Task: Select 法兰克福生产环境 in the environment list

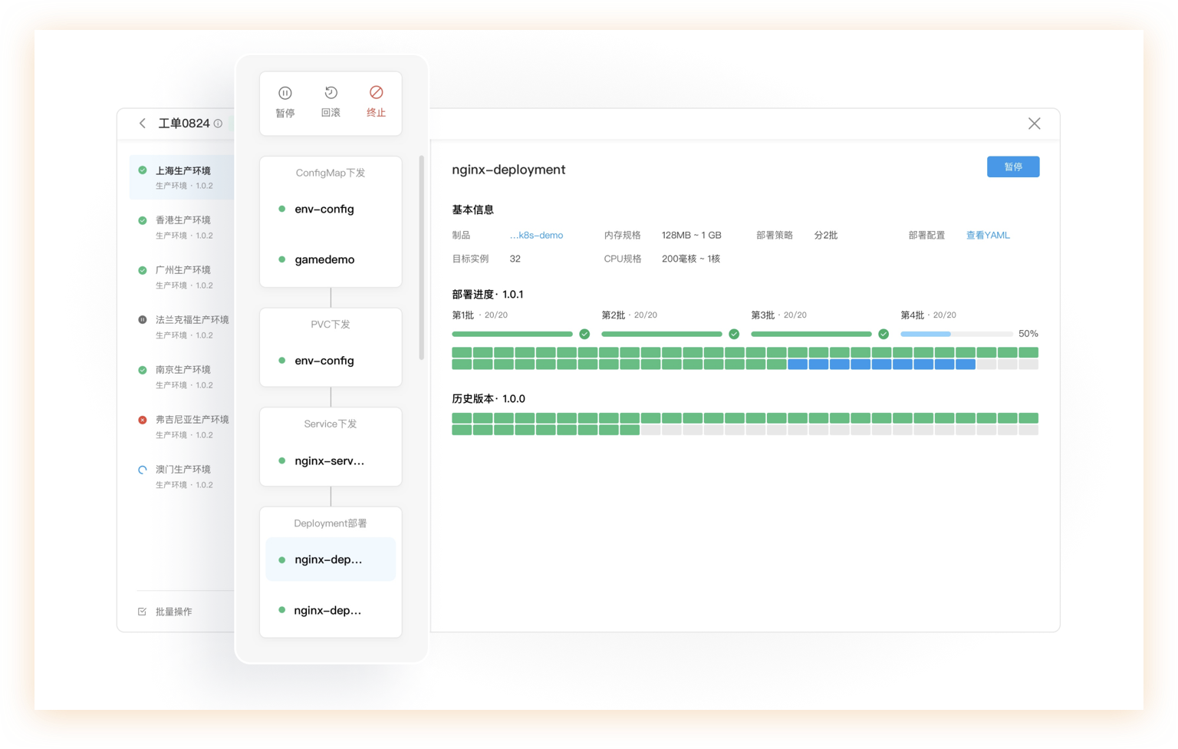Action: (x=183, y=327)
